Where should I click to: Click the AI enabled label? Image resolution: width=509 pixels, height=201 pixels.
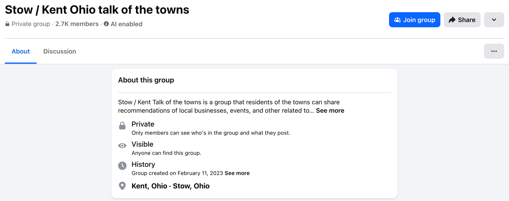pos(126,24)
